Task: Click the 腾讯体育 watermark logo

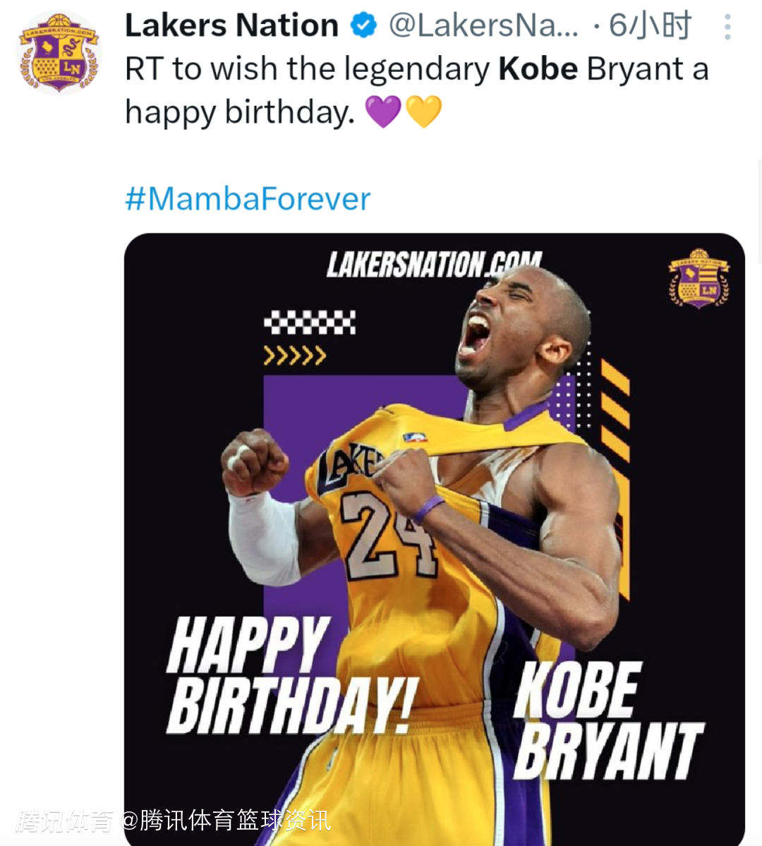Action: (65, 821)
